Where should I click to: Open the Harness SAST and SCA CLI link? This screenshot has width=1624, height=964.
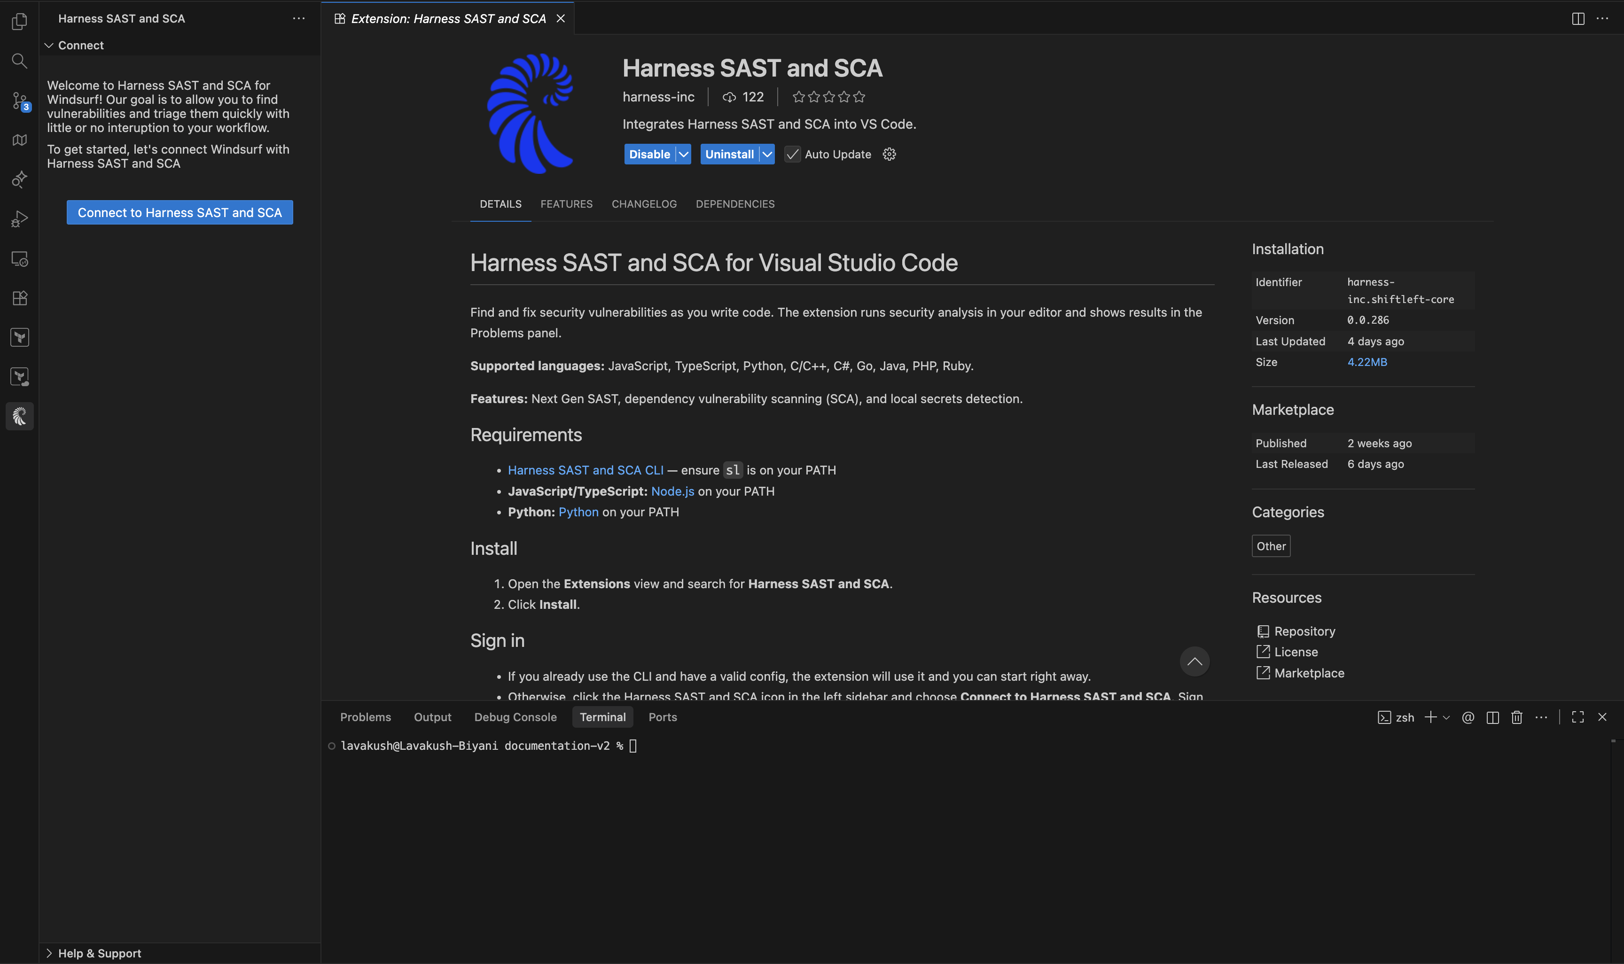coord(586,470)
